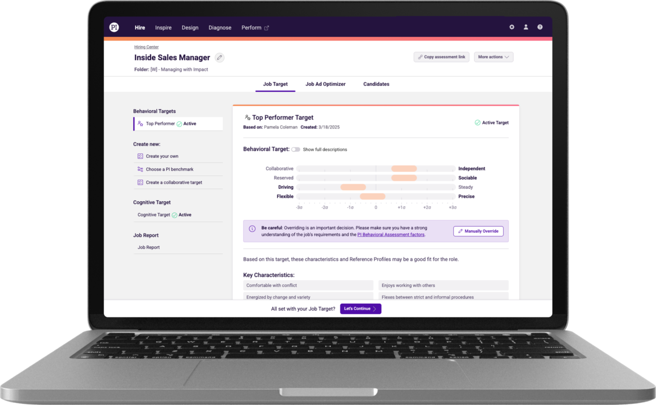Click the collaborative target icon
656x405 pixels.
pyautogui.click(x=140, y=182)
